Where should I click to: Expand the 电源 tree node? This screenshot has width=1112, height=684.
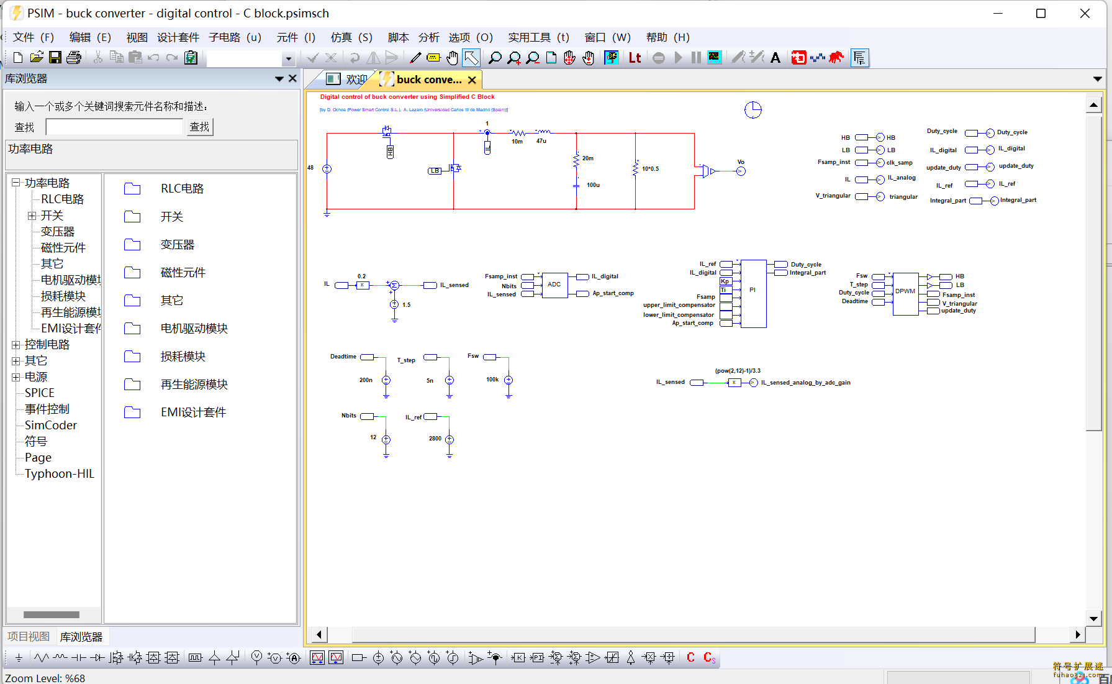16,376
